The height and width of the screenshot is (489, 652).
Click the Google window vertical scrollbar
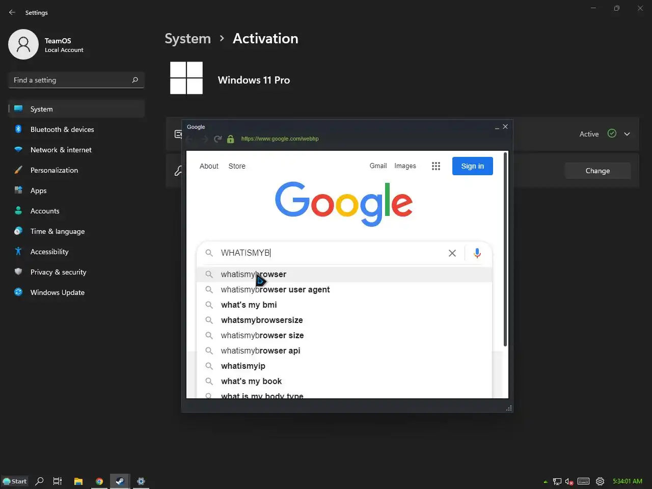[x=505, y=250]
